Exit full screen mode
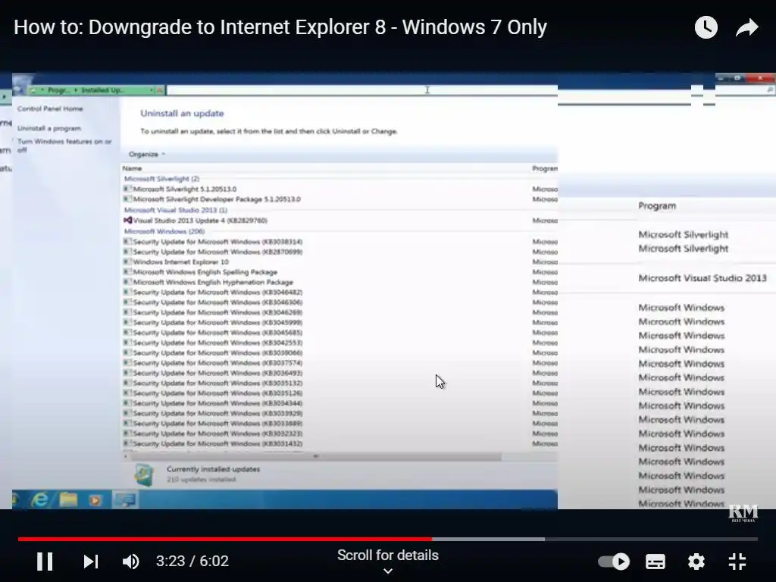This screenshot has width=776, height=582. click(x=737, y=562)
